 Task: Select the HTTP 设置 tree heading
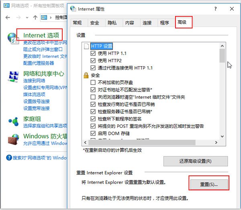102,46
